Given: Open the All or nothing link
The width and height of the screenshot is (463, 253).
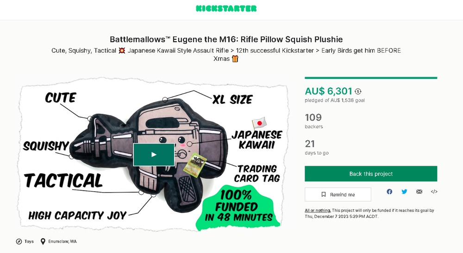Looking at the screenshot, I should (x=318, y=210).
